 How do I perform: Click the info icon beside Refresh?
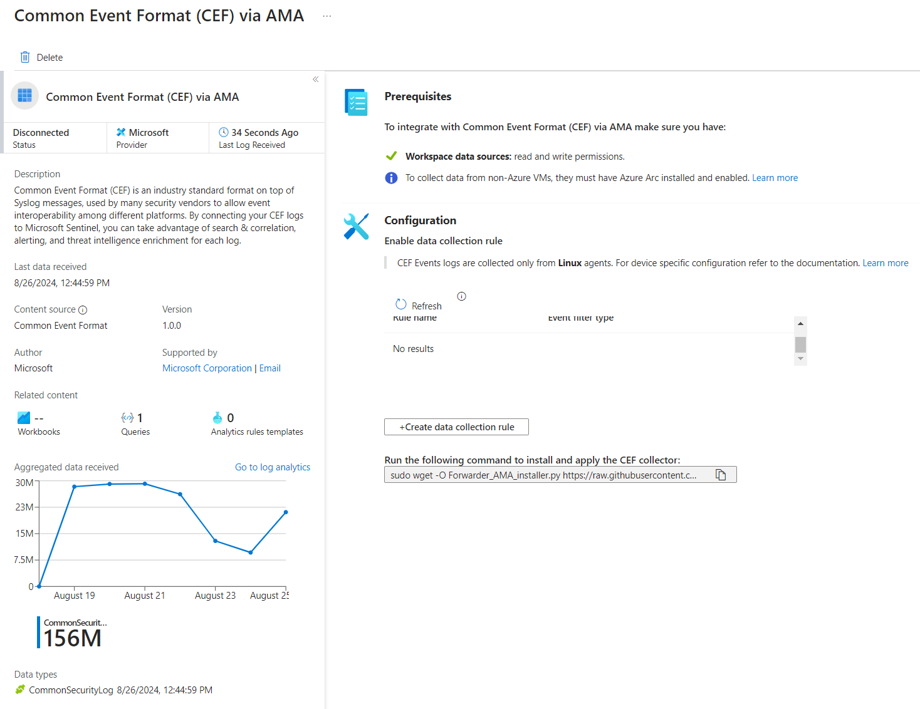462,296
